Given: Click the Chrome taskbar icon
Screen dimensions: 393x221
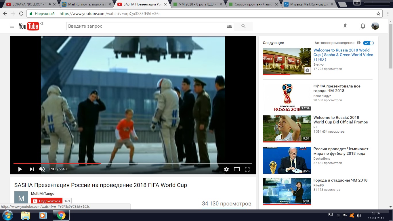Looking at the screenshot, I should [61, 215].
